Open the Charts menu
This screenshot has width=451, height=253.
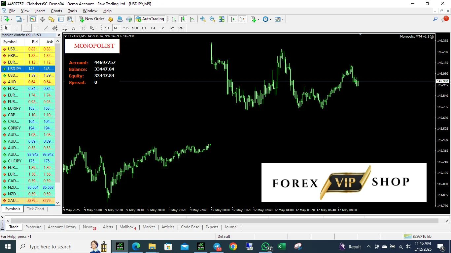click(x=56, y=11)
